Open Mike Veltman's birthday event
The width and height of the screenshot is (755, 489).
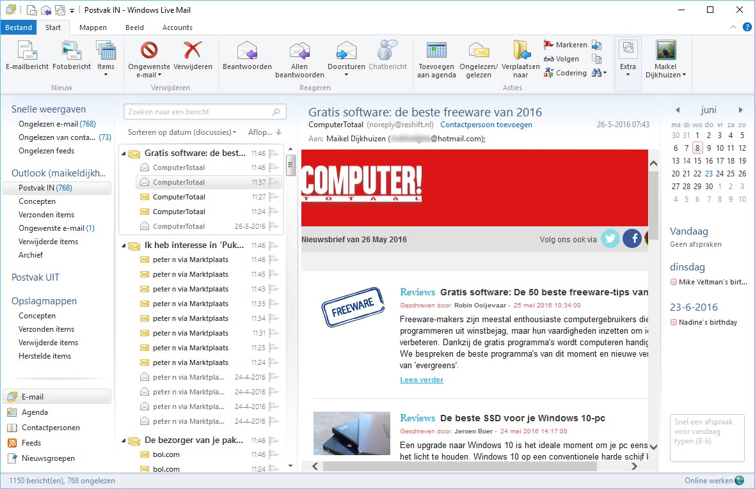(x=709, y=282)
